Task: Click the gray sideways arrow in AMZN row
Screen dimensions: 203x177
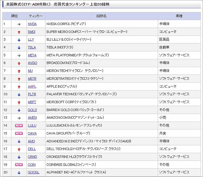Action: pos(19,118)
